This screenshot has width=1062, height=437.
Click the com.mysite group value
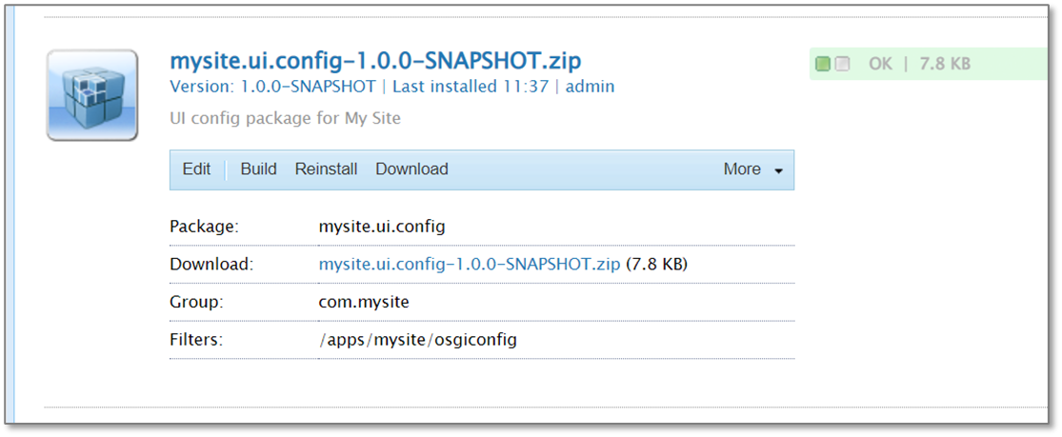[x=362, y=301]
